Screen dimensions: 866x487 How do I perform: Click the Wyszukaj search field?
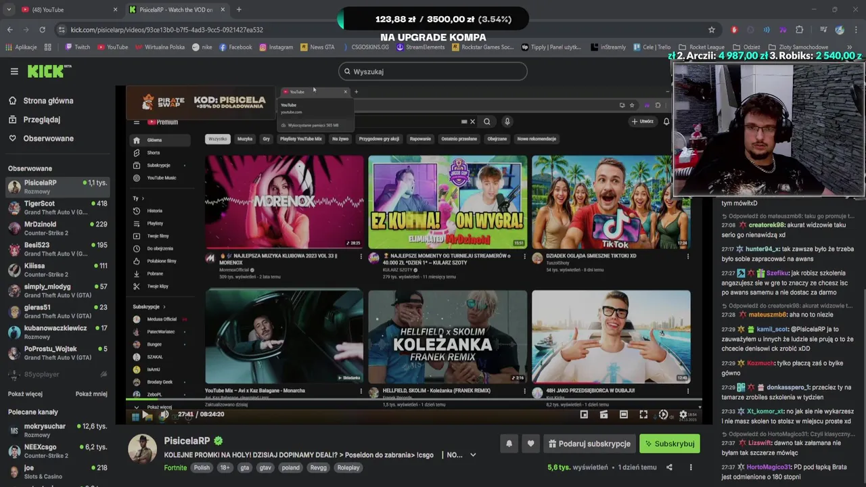(433, 72)
